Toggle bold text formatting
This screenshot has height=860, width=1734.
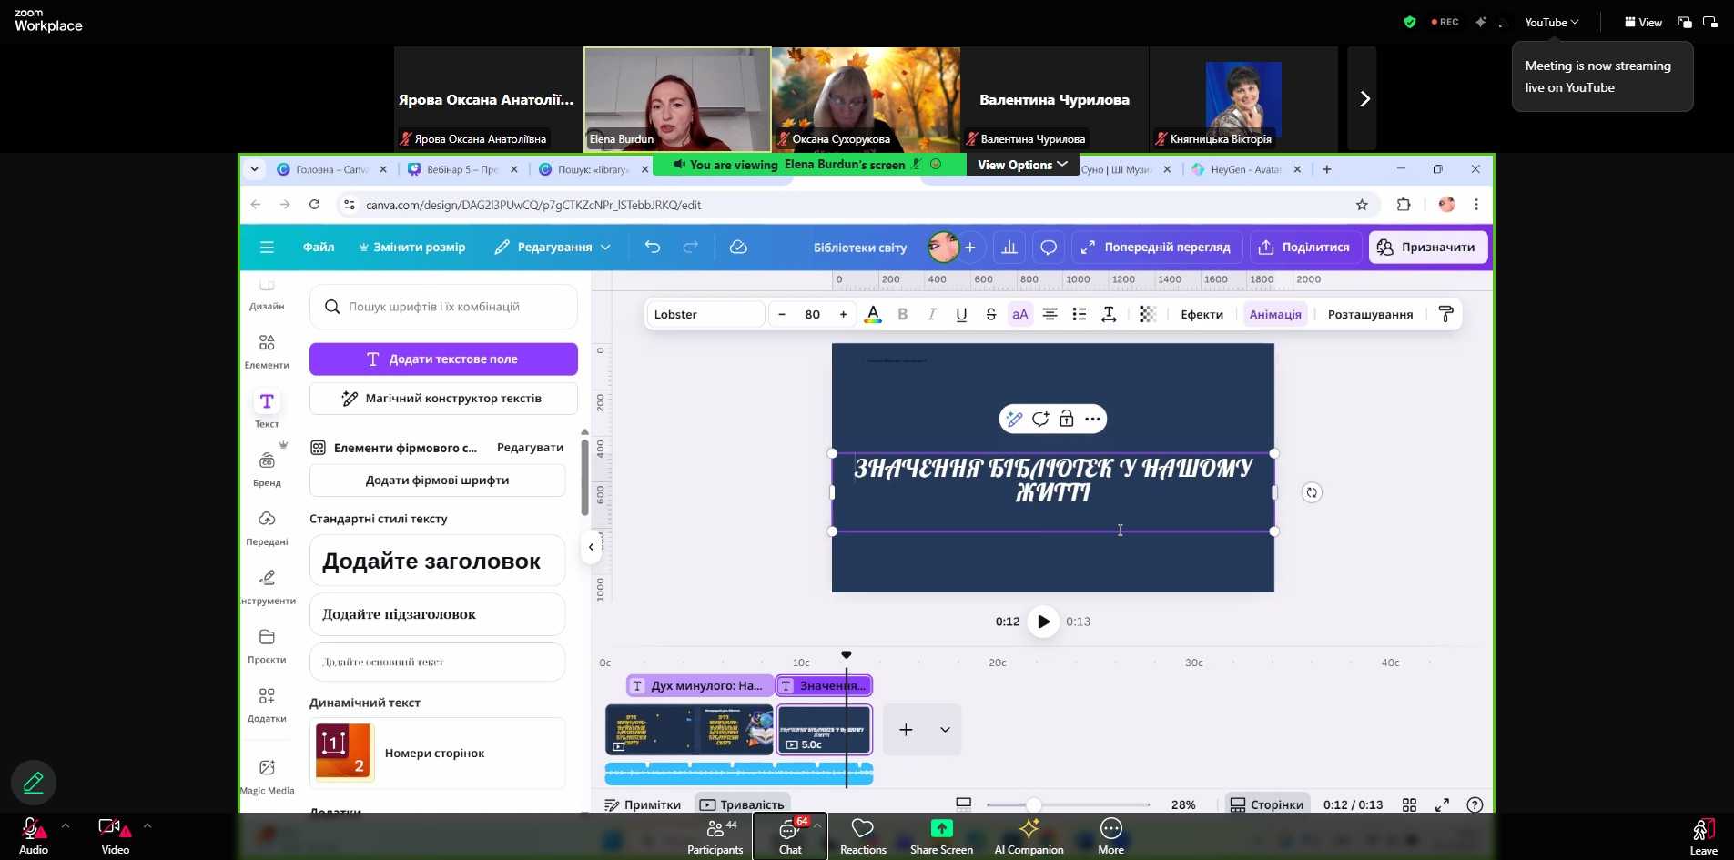pyautogui.click(x=902, y=315)
